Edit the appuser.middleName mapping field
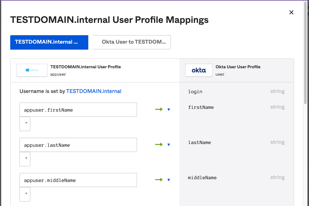Screen dimensions: 309x206 coord(78,180)
